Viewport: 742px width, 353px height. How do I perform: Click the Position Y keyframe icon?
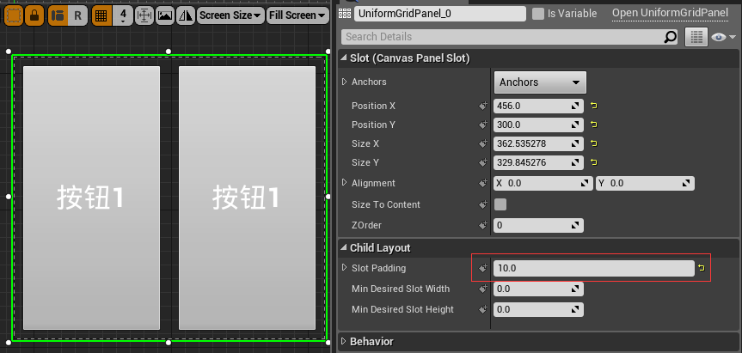[x=482, y=125]
